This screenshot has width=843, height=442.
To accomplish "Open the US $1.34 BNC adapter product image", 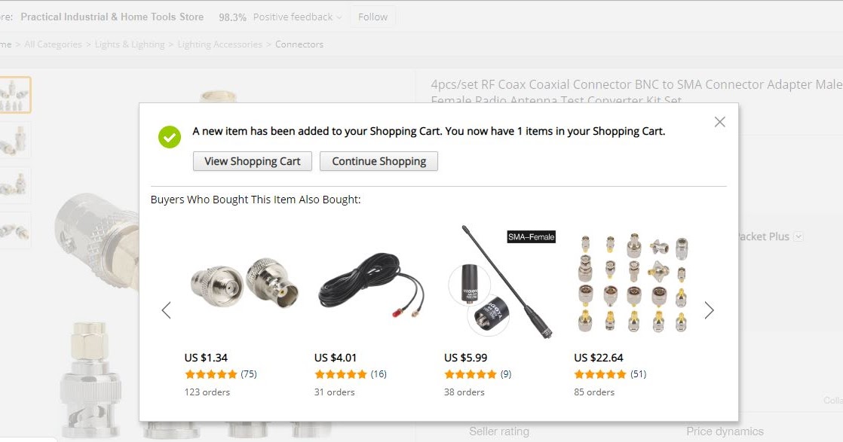I will pos(244,283).
